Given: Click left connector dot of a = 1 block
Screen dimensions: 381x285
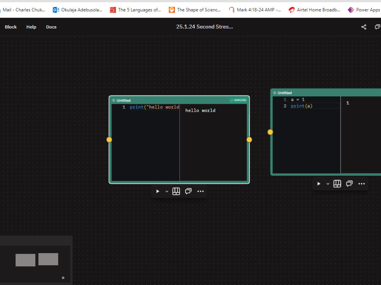Looking at the screenshot, I should click(270, 132).
